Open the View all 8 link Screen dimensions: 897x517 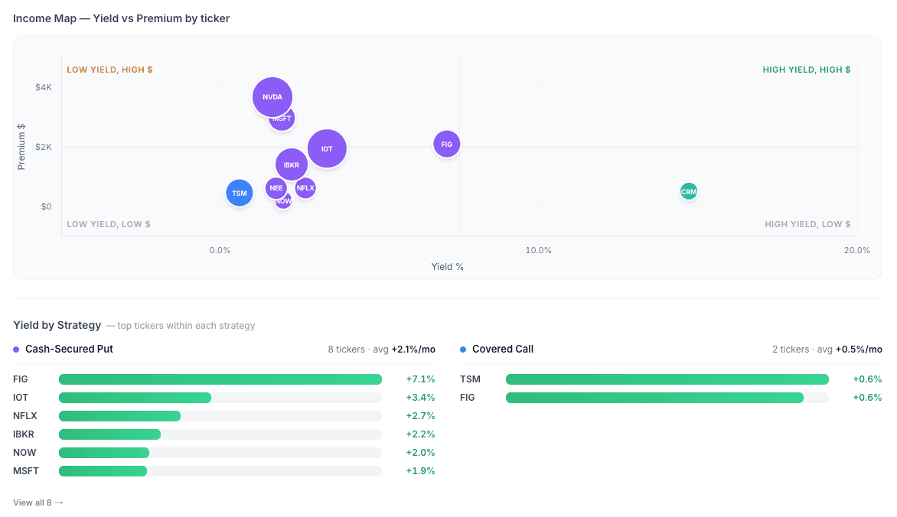[38, 502]
